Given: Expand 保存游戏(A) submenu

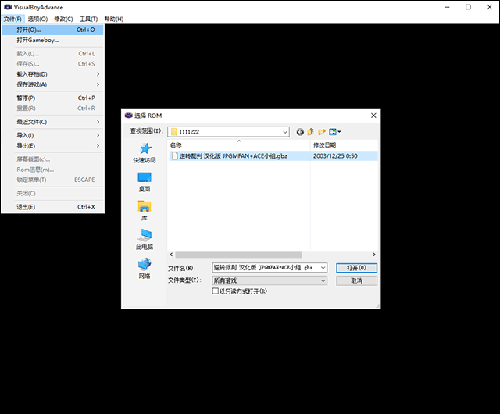Looking at the screenshot, I should pyautogui.click(x=52, y=84).
